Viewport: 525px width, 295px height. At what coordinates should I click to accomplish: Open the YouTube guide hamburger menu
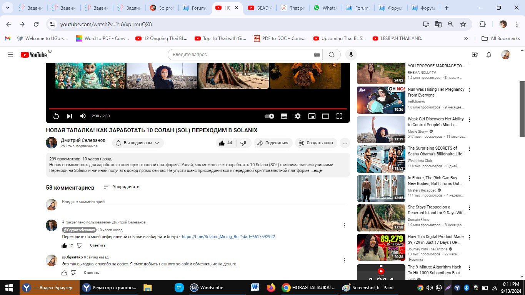10,55
